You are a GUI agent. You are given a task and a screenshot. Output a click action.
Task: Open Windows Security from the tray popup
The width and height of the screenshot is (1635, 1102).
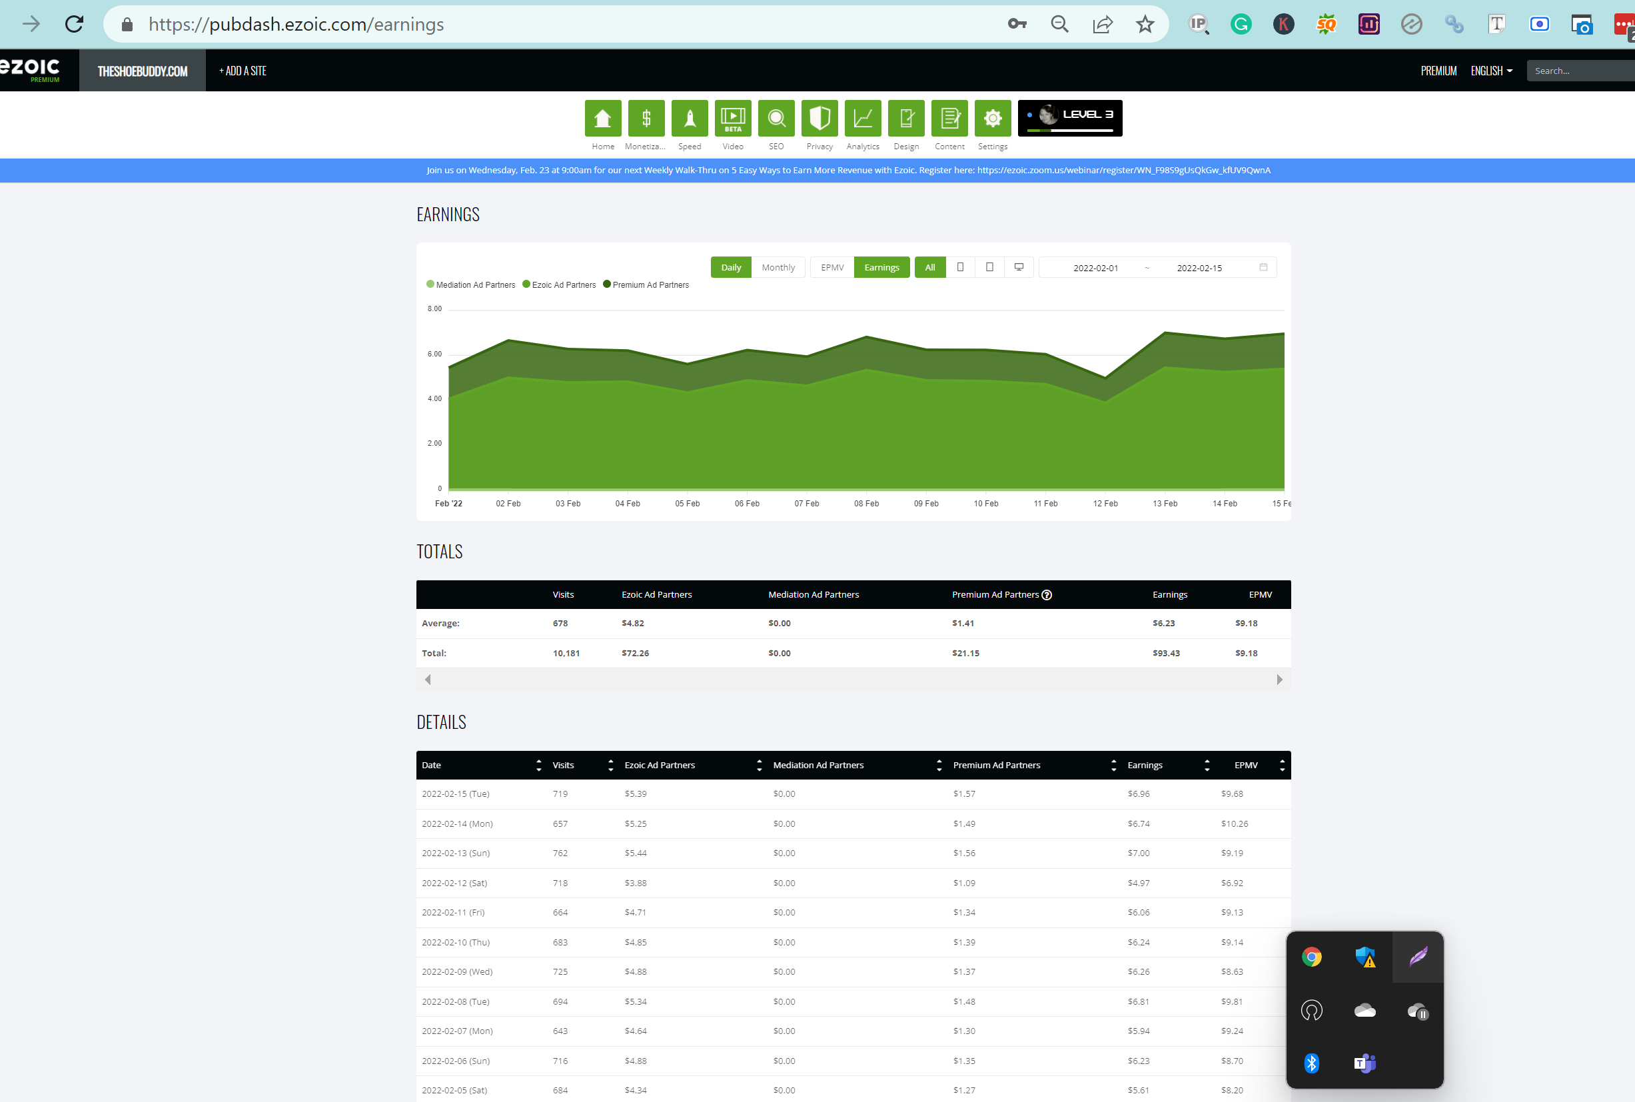[1365, 957]
